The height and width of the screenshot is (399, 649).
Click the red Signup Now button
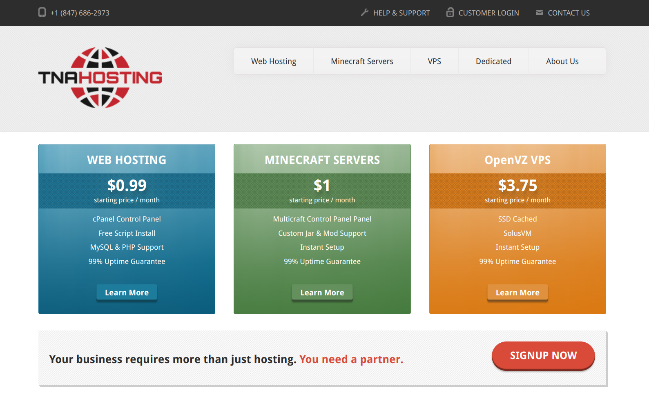(x=543, y=355)
